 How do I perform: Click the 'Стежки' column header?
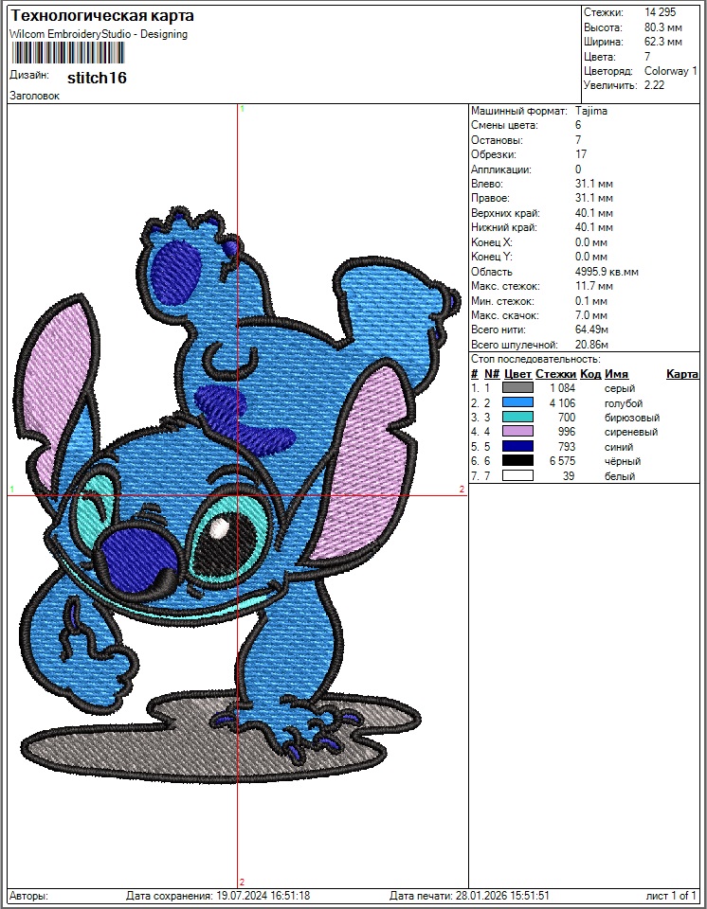click(x=555, y=374)
